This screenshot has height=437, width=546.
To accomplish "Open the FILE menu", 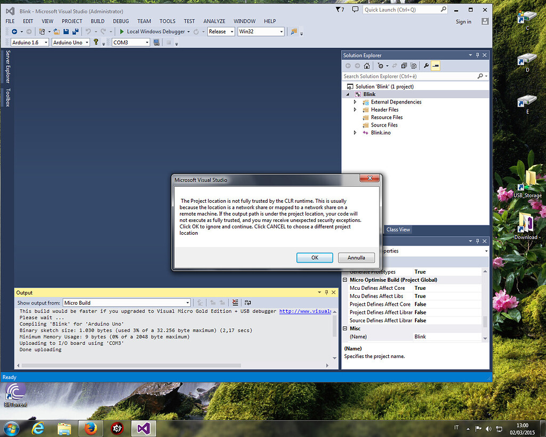I will point(10,21).
